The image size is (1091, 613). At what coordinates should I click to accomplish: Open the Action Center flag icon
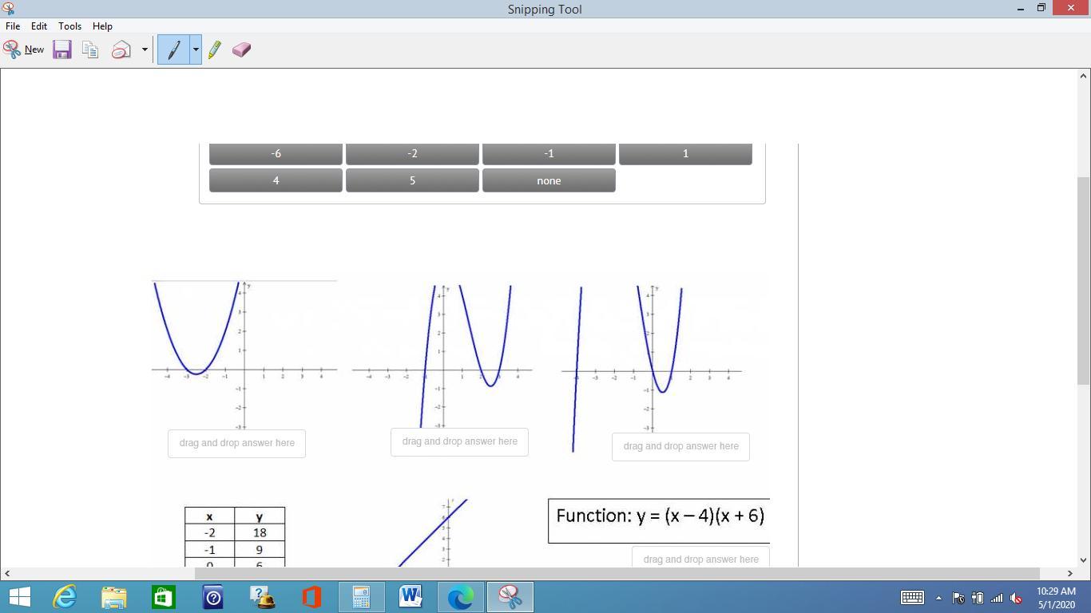pyautogui.click(x=958, y=598)
